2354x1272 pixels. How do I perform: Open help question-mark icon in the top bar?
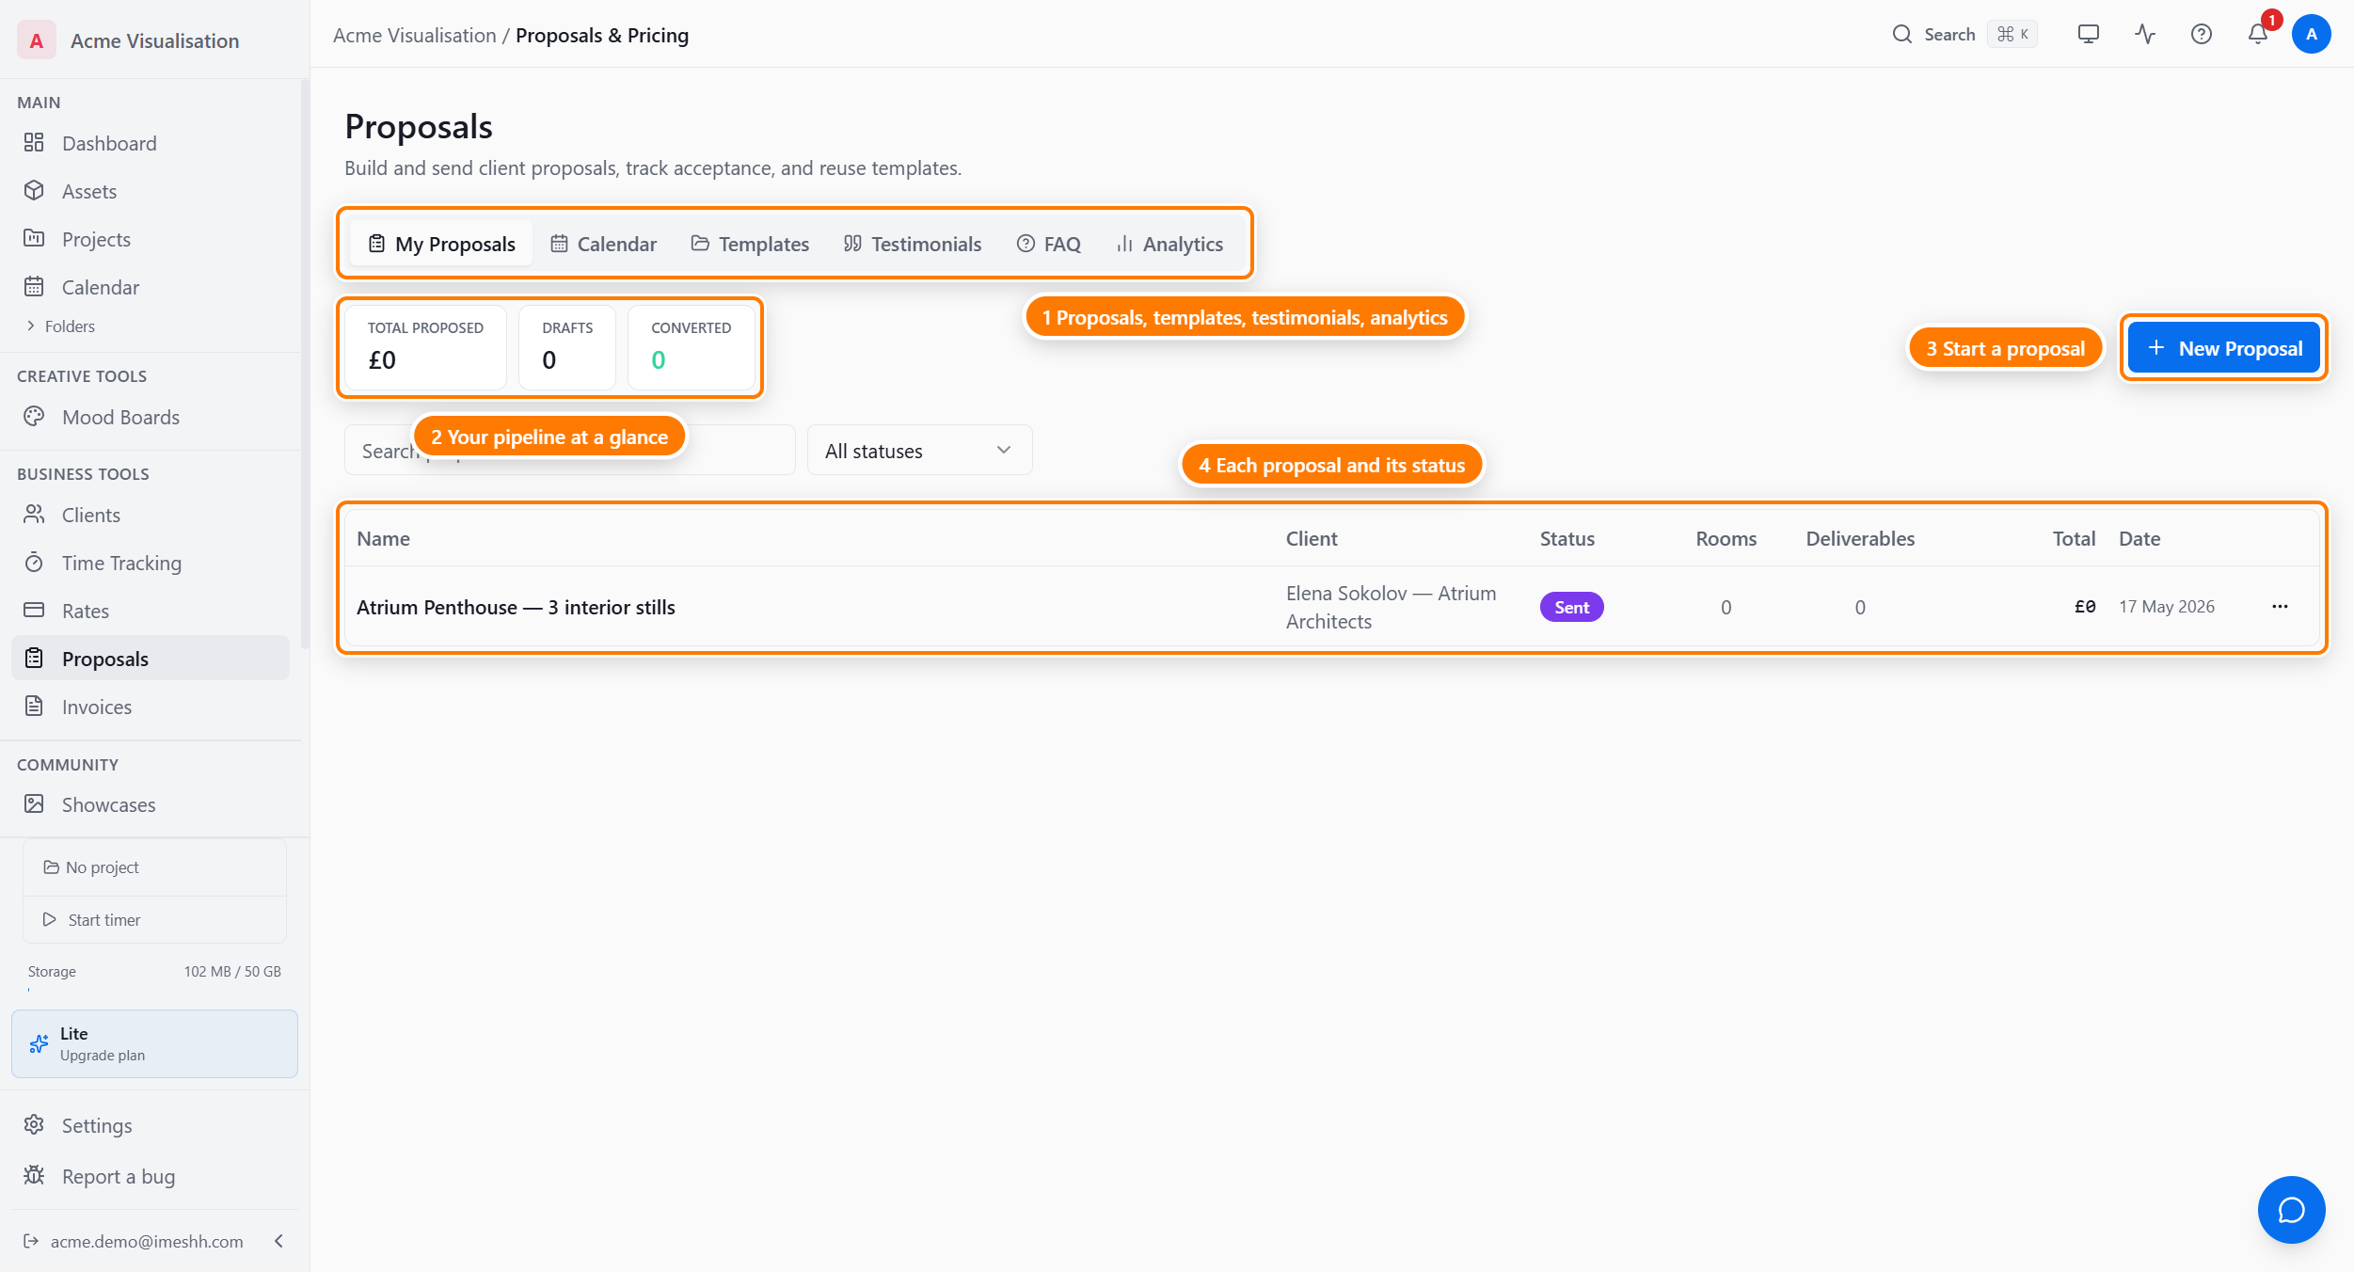tap(2202, 34)
